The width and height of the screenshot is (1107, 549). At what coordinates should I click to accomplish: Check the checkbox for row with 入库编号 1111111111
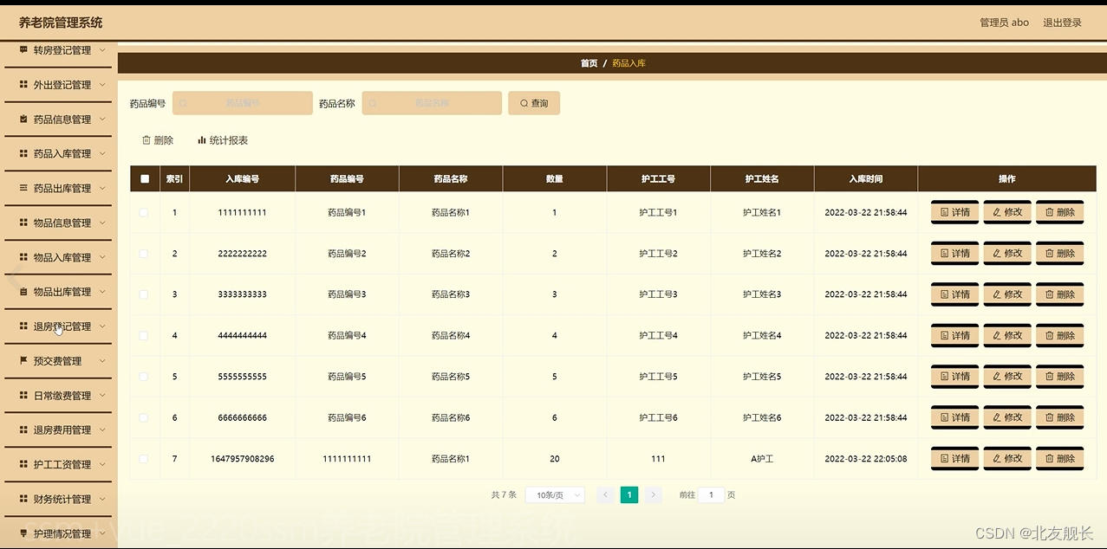[144, 211]
